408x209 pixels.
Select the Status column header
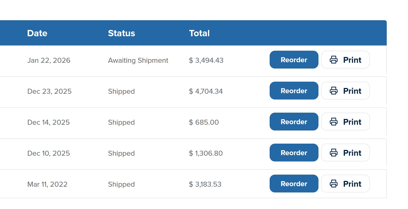[x=122, y=33]
